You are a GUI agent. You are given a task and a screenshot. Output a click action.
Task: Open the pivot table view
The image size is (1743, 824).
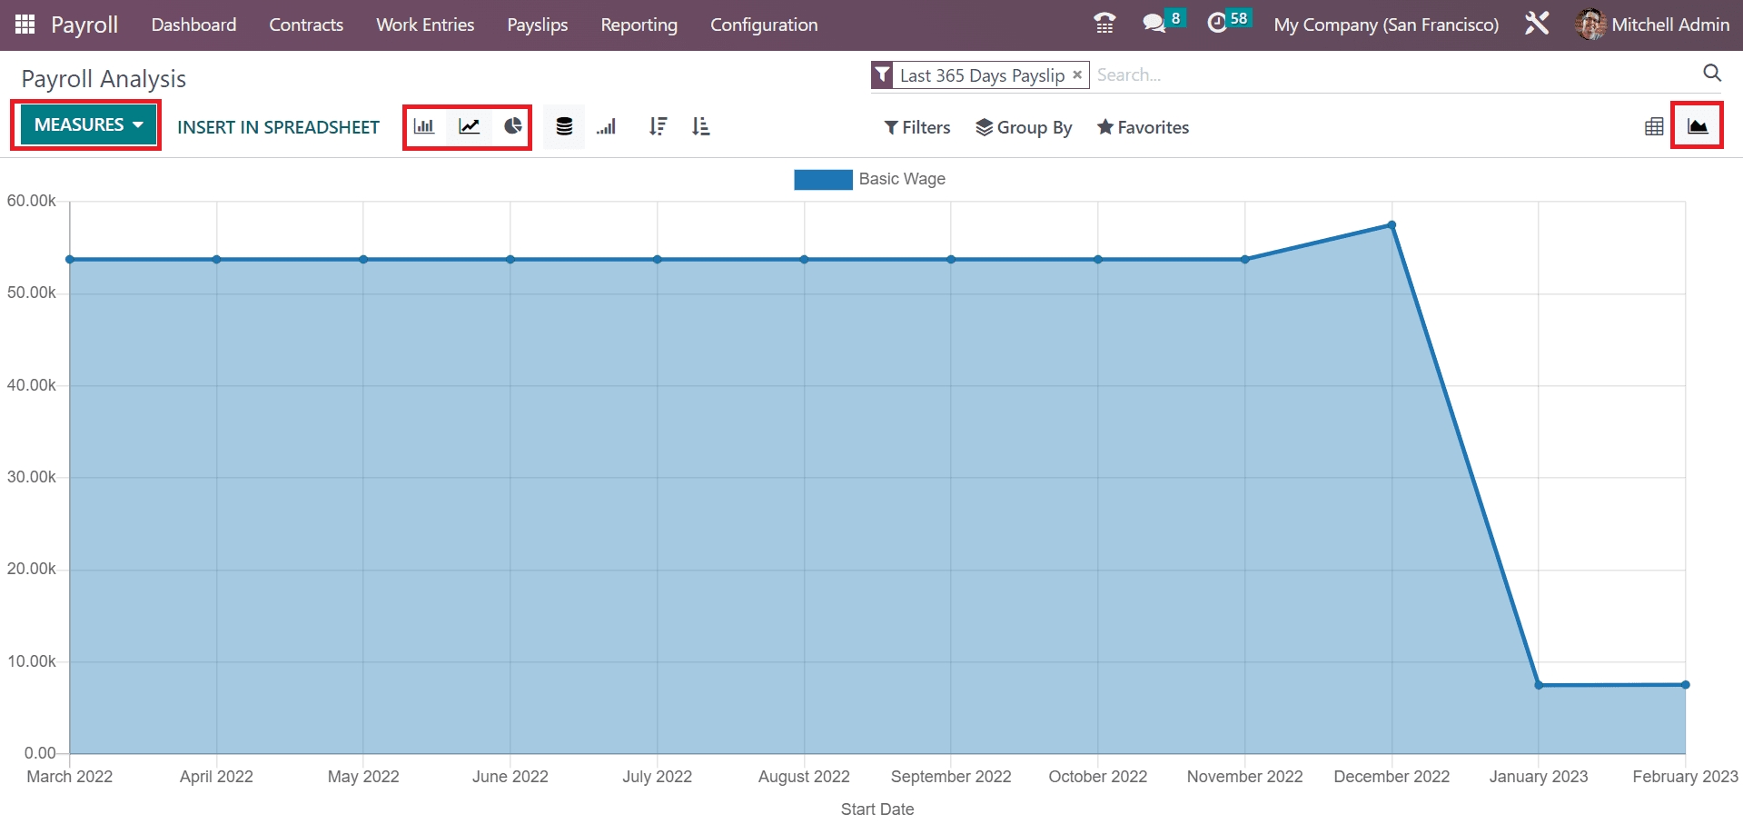(1654, 127)
